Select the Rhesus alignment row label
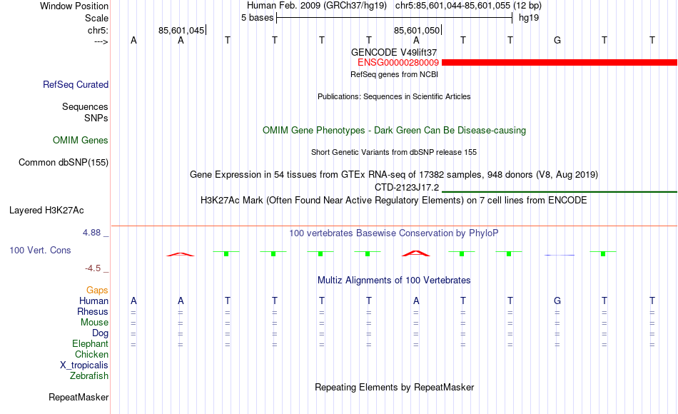This screenshot has height=414, width=678. pos(93,311)
